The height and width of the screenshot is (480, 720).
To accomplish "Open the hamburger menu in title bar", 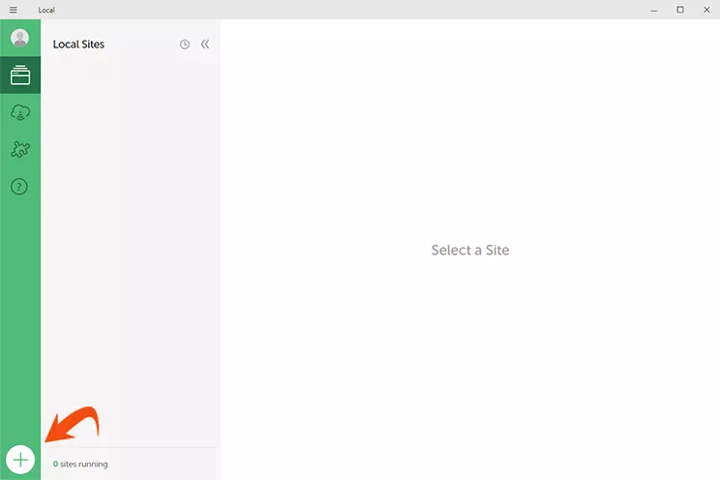I will pyautogui.click(x=13, y=10).
